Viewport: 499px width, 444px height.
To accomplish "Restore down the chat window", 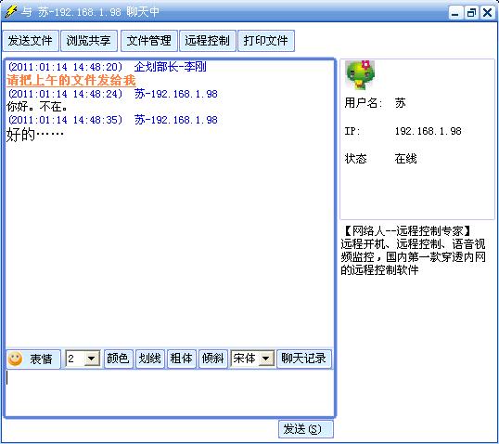I will (471, 13).
